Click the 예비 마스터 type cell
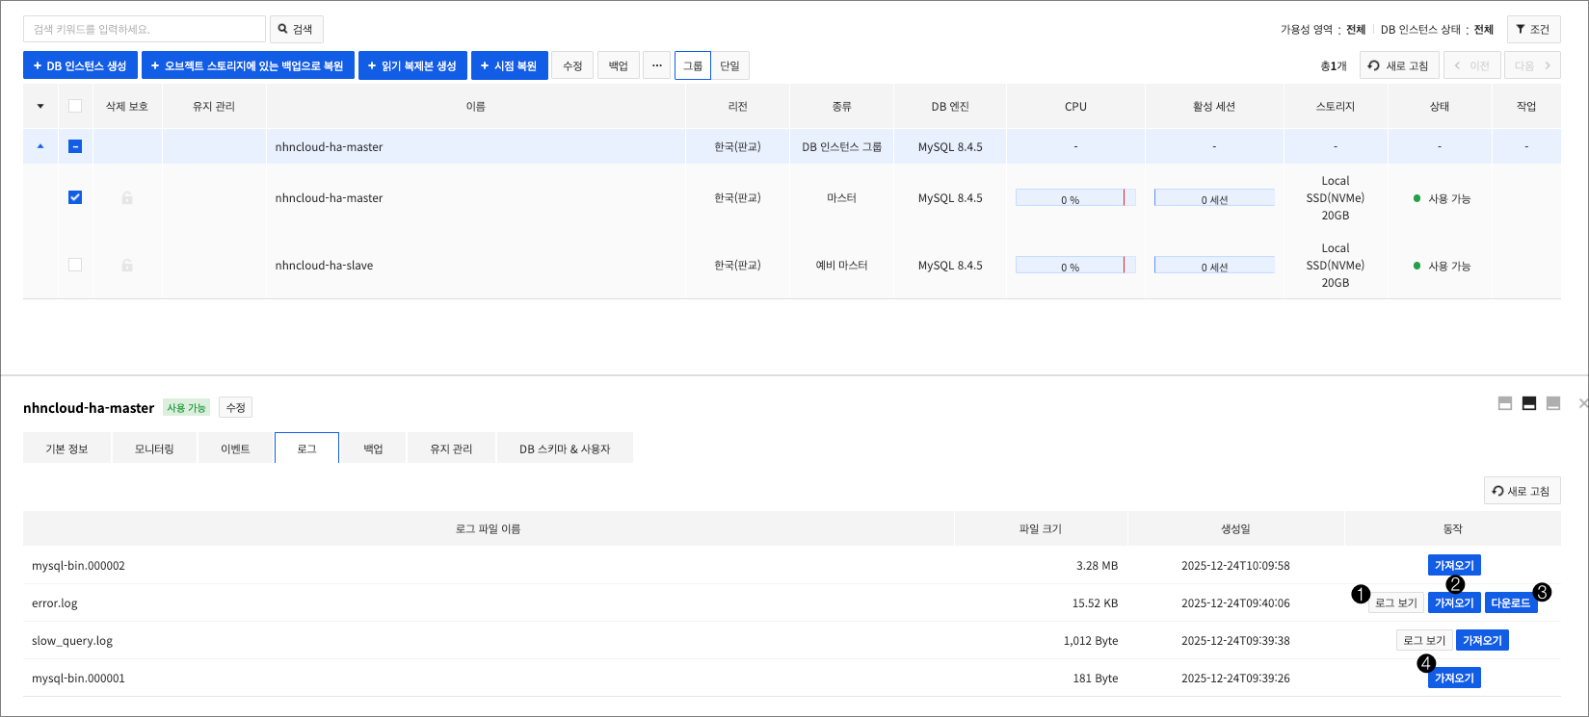 [x=841, y=266]
